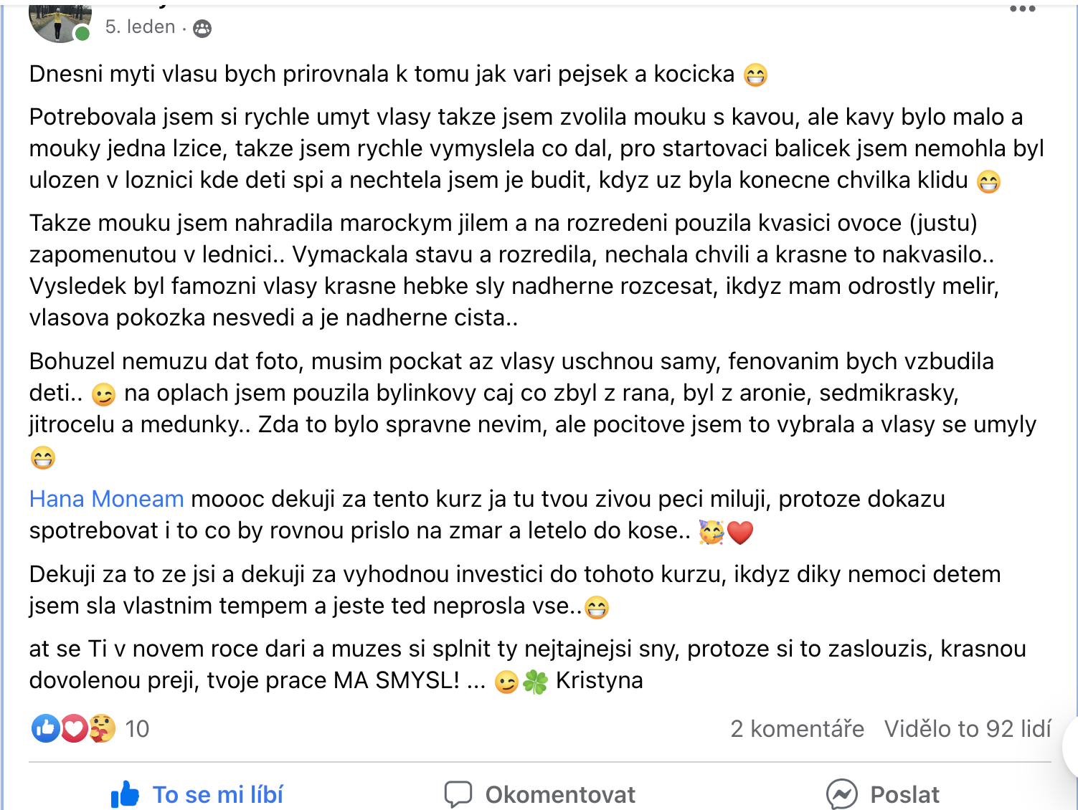Click the partial round button at the right edge

coord(1070,747)
